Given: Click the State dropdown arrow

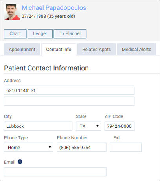Looking at the screenshot, I should [x=97, y=126].
